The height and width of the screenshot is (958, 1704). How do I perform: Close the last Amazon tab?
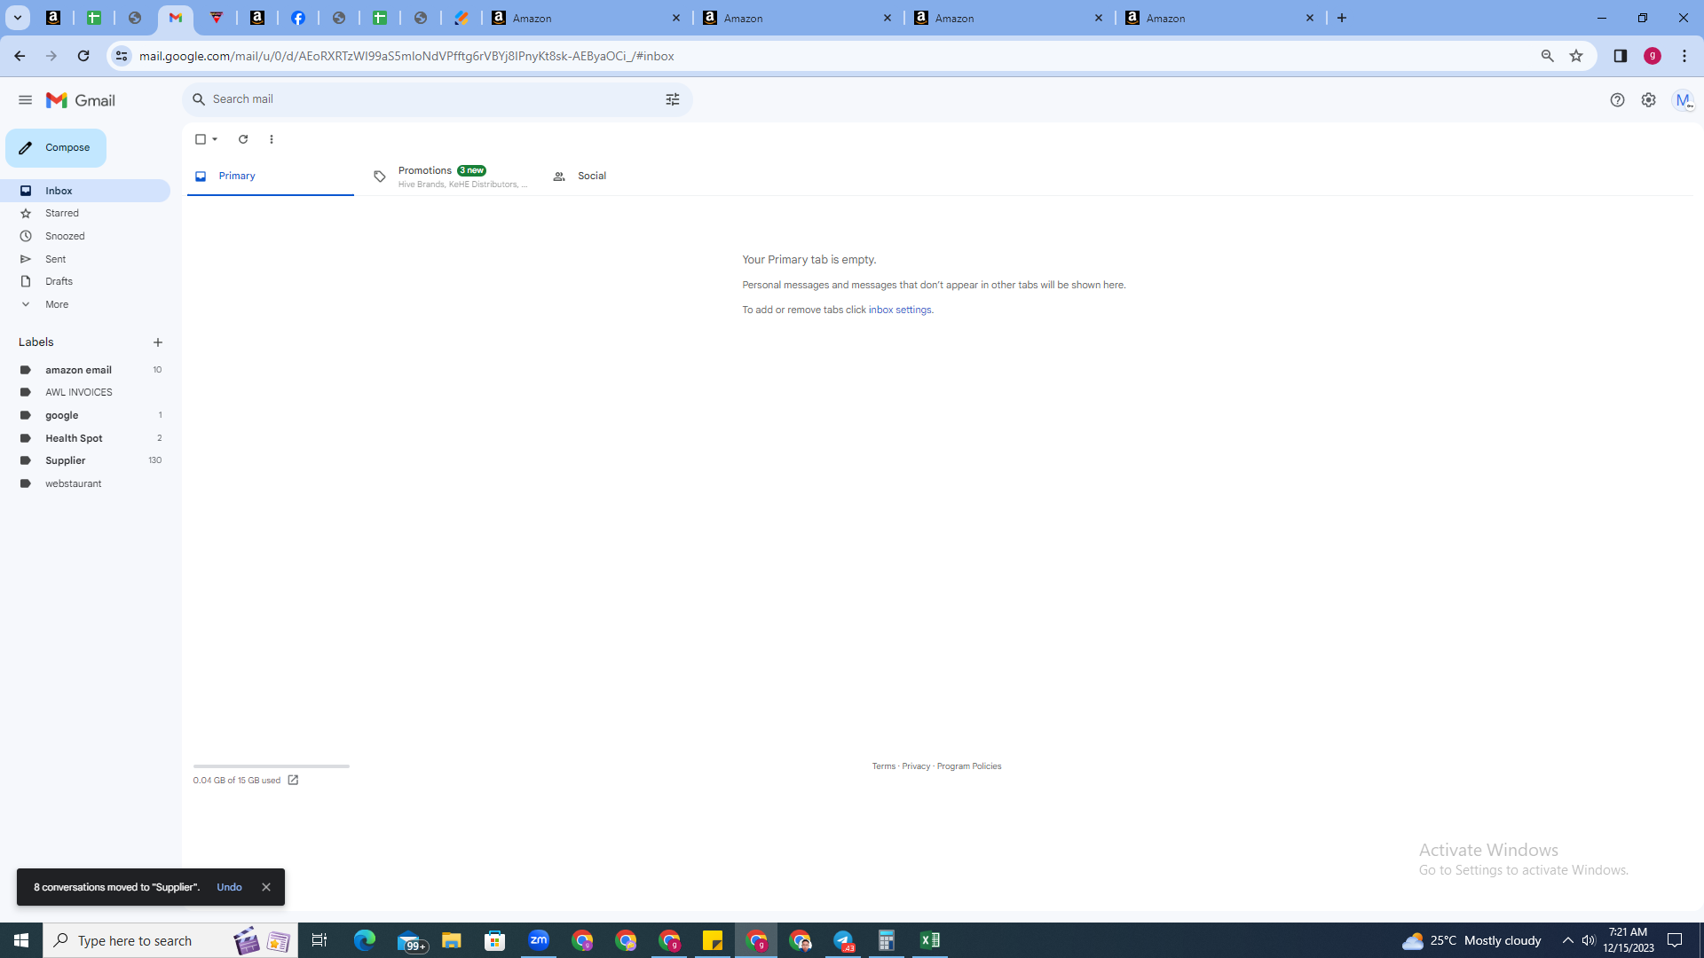pyautogui.click(x=1310, y=18)
